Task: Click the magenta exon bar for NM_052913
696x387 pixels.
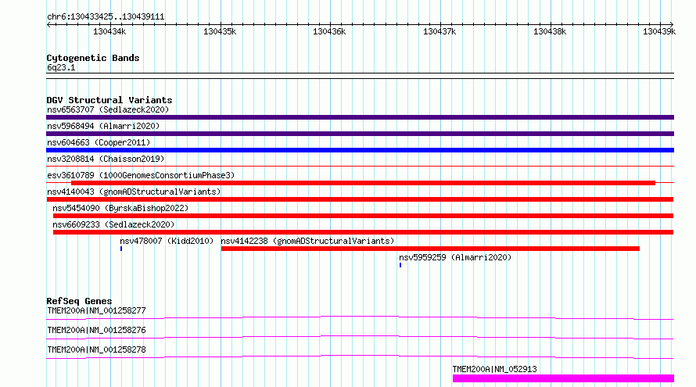Action: pyautogui.click(x=563, y=378)
